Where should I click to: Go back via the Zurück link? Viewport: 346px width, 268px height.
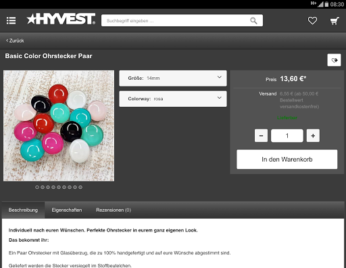coord(15,41)
